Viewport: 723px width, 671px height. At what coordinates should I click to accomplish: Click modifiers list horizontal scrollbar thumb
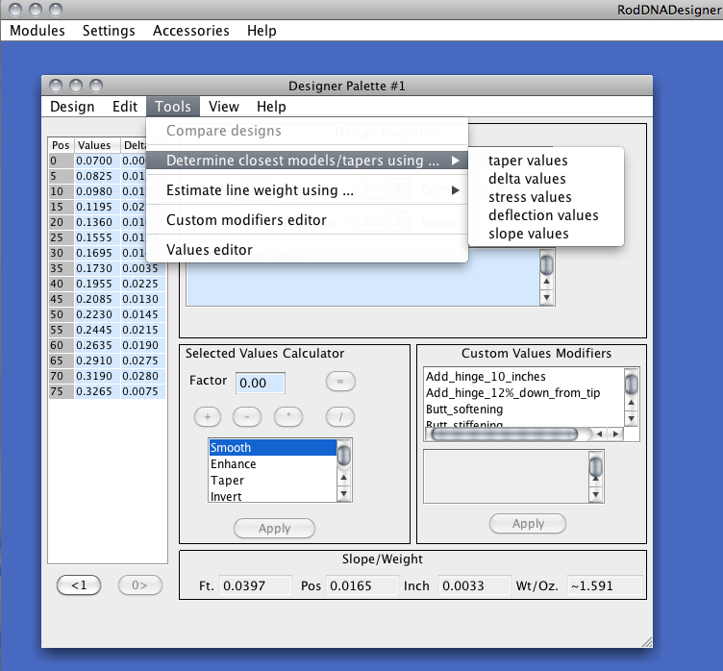pos(504,434)
